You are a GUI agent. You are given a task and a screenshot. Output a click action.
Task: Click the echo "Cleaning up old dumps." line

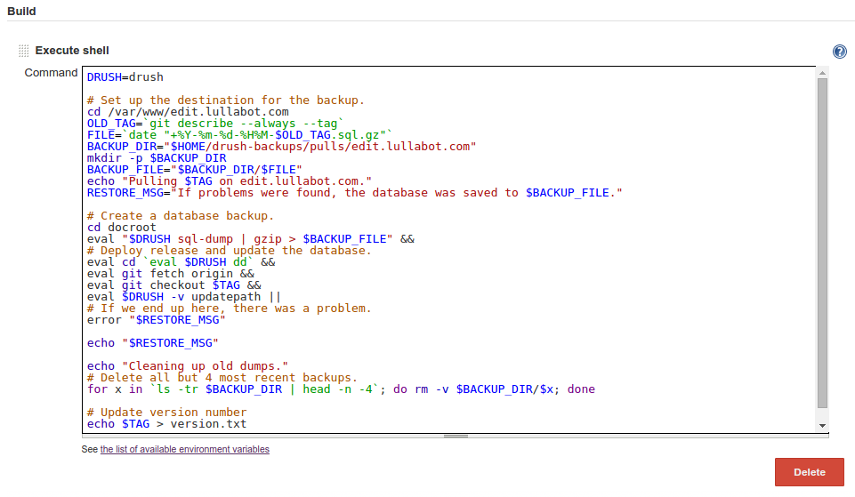click(187, 365)
